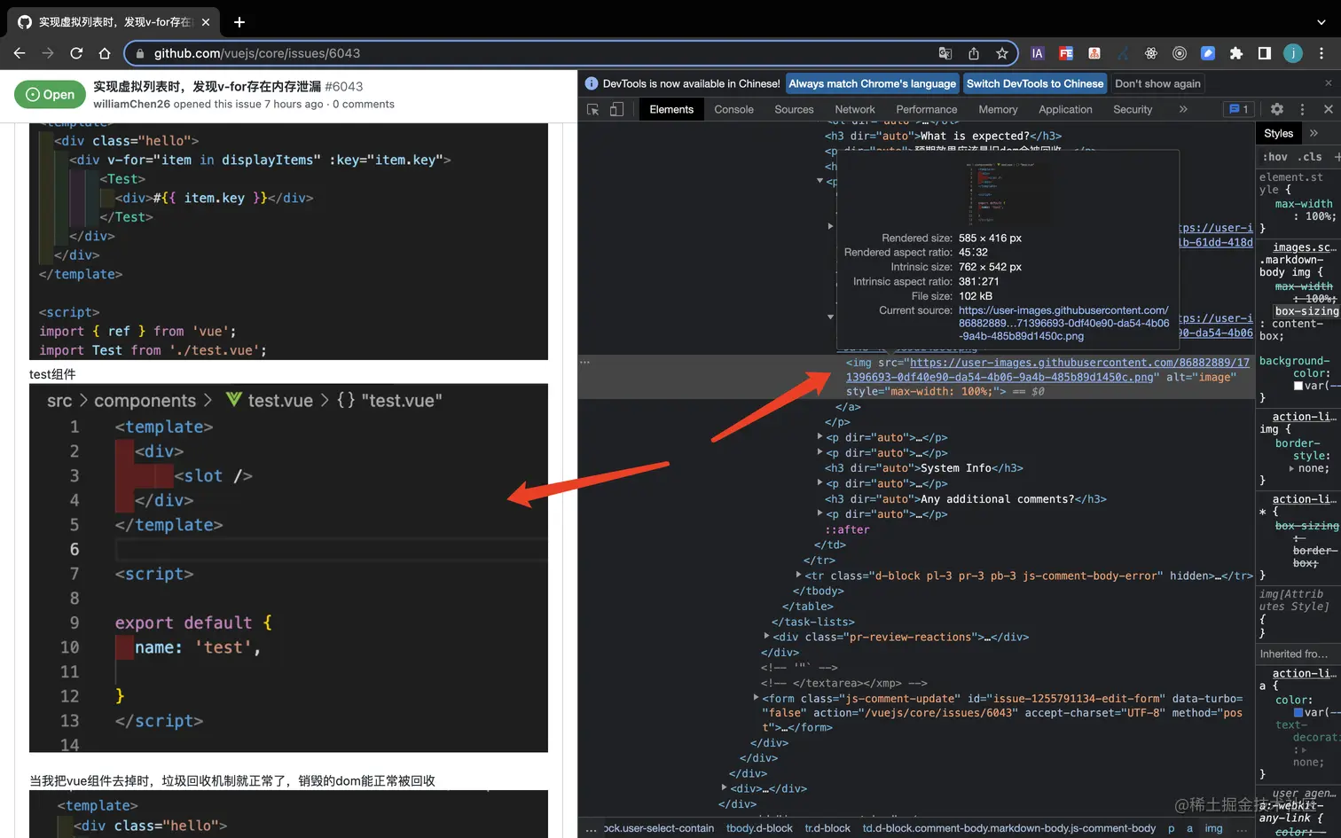Switch to the Console panel
The image size is (1341, 838).
pos(734,109)
